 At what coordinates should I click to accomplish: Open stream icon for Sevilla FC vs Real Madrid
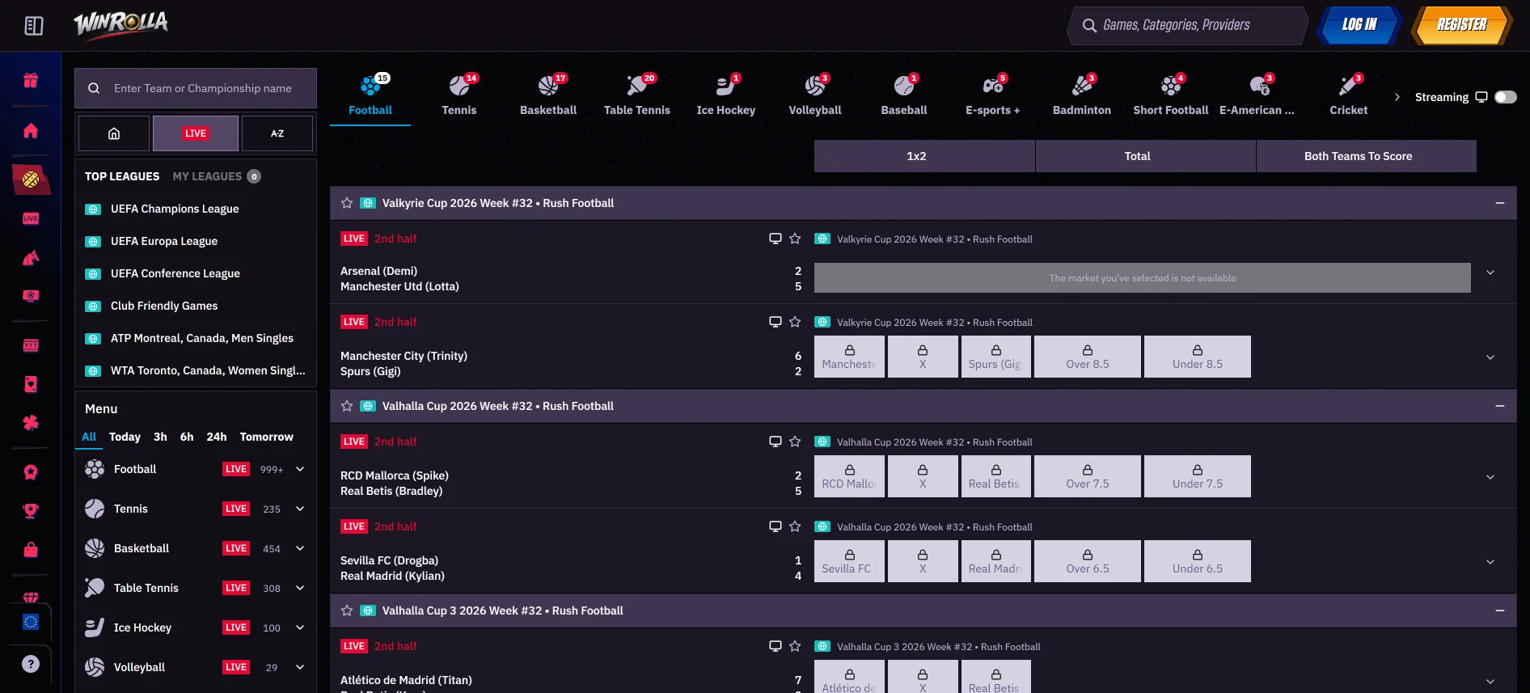click(775, 526)
